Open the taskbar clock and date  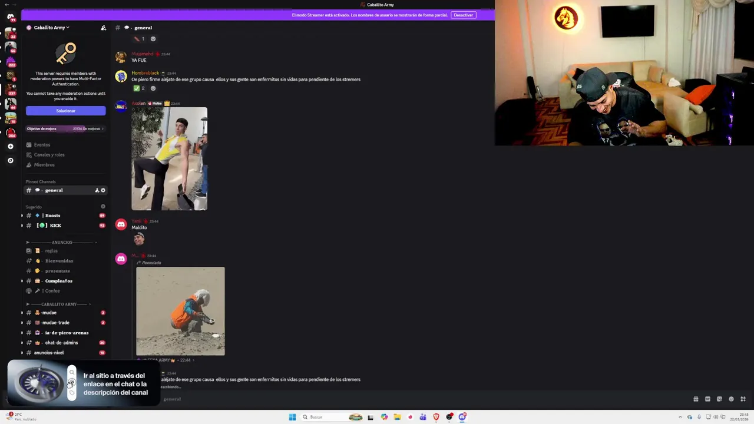739,417
